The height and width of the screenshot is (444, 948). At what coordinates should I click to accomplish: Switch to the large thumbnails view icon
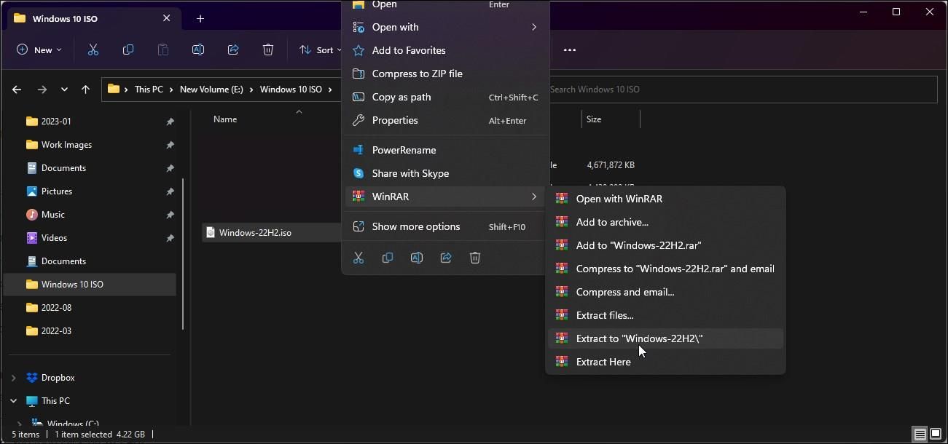[x=936, y=435]
